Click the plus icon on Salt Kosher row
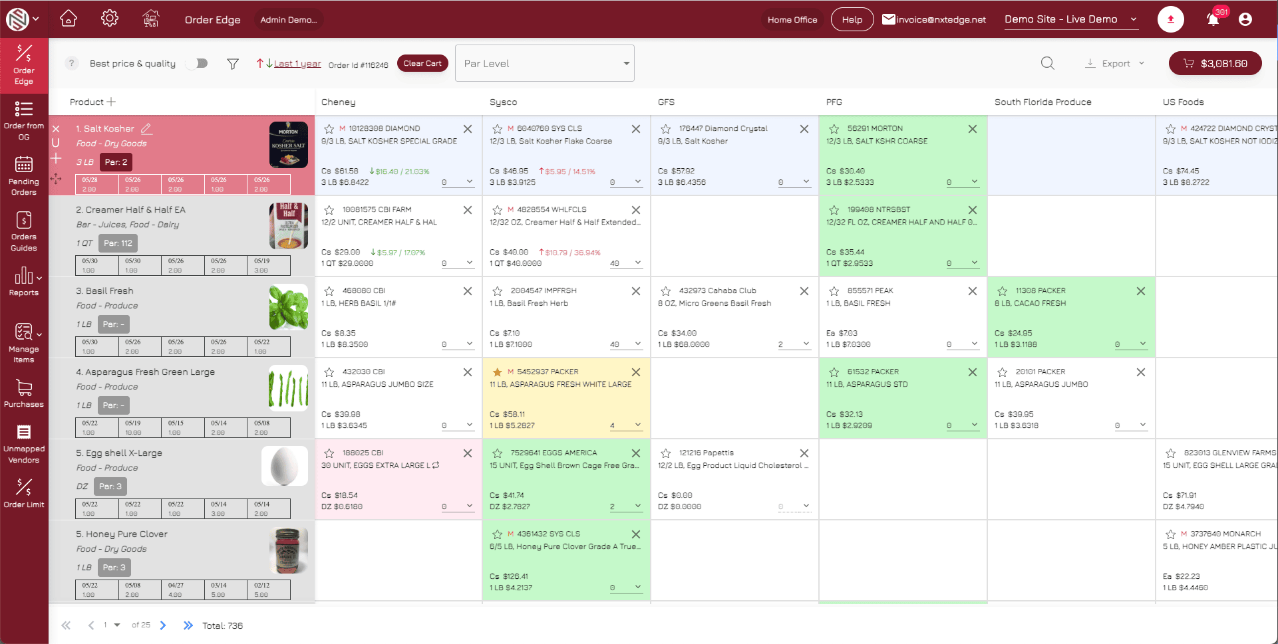The image size is (1278, 644). click(x=56, y=158)
